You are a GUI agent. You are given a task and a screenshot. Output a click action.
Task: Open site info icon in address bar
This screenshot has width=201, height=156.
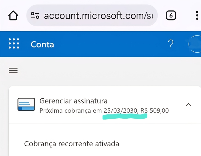35,16
